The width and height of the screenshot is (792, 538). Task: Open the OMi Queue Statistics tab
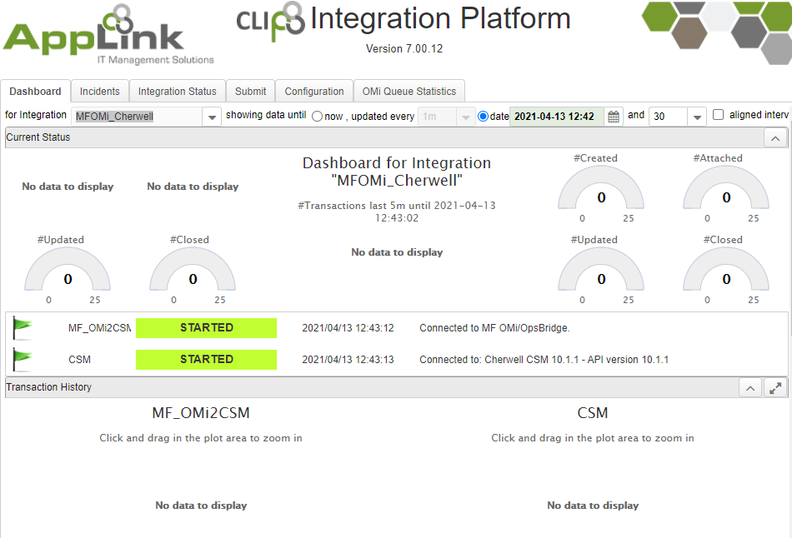tap(409, 92)
